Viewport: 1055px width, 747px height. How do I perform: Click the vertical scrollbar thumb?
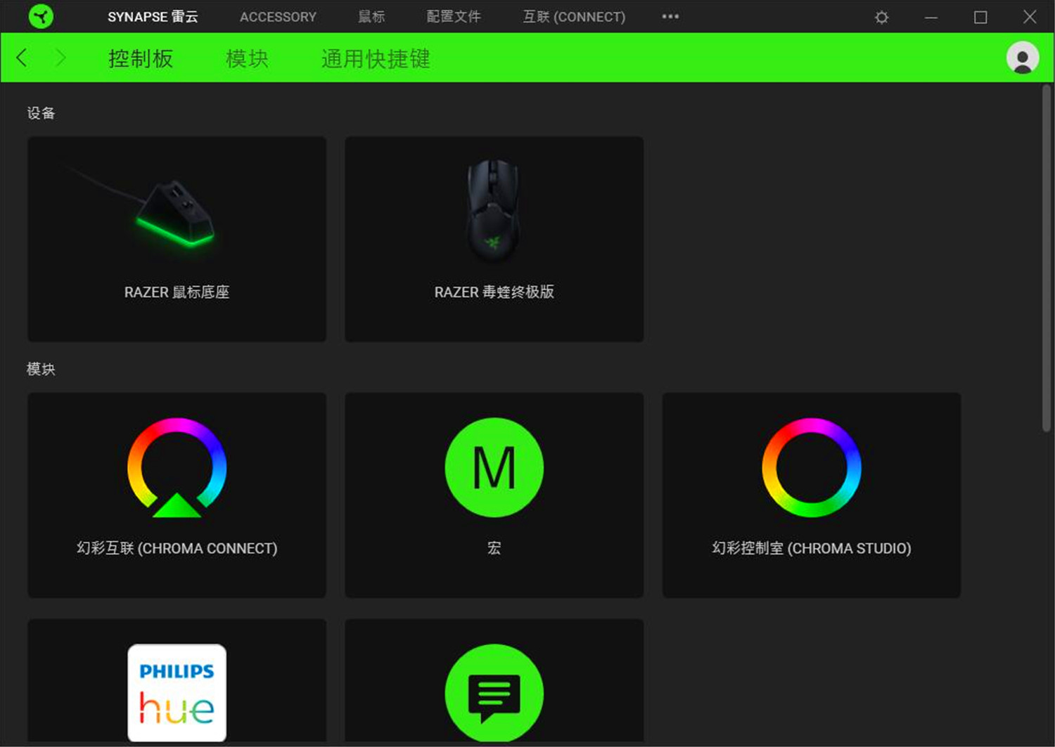coord(1047,258)
